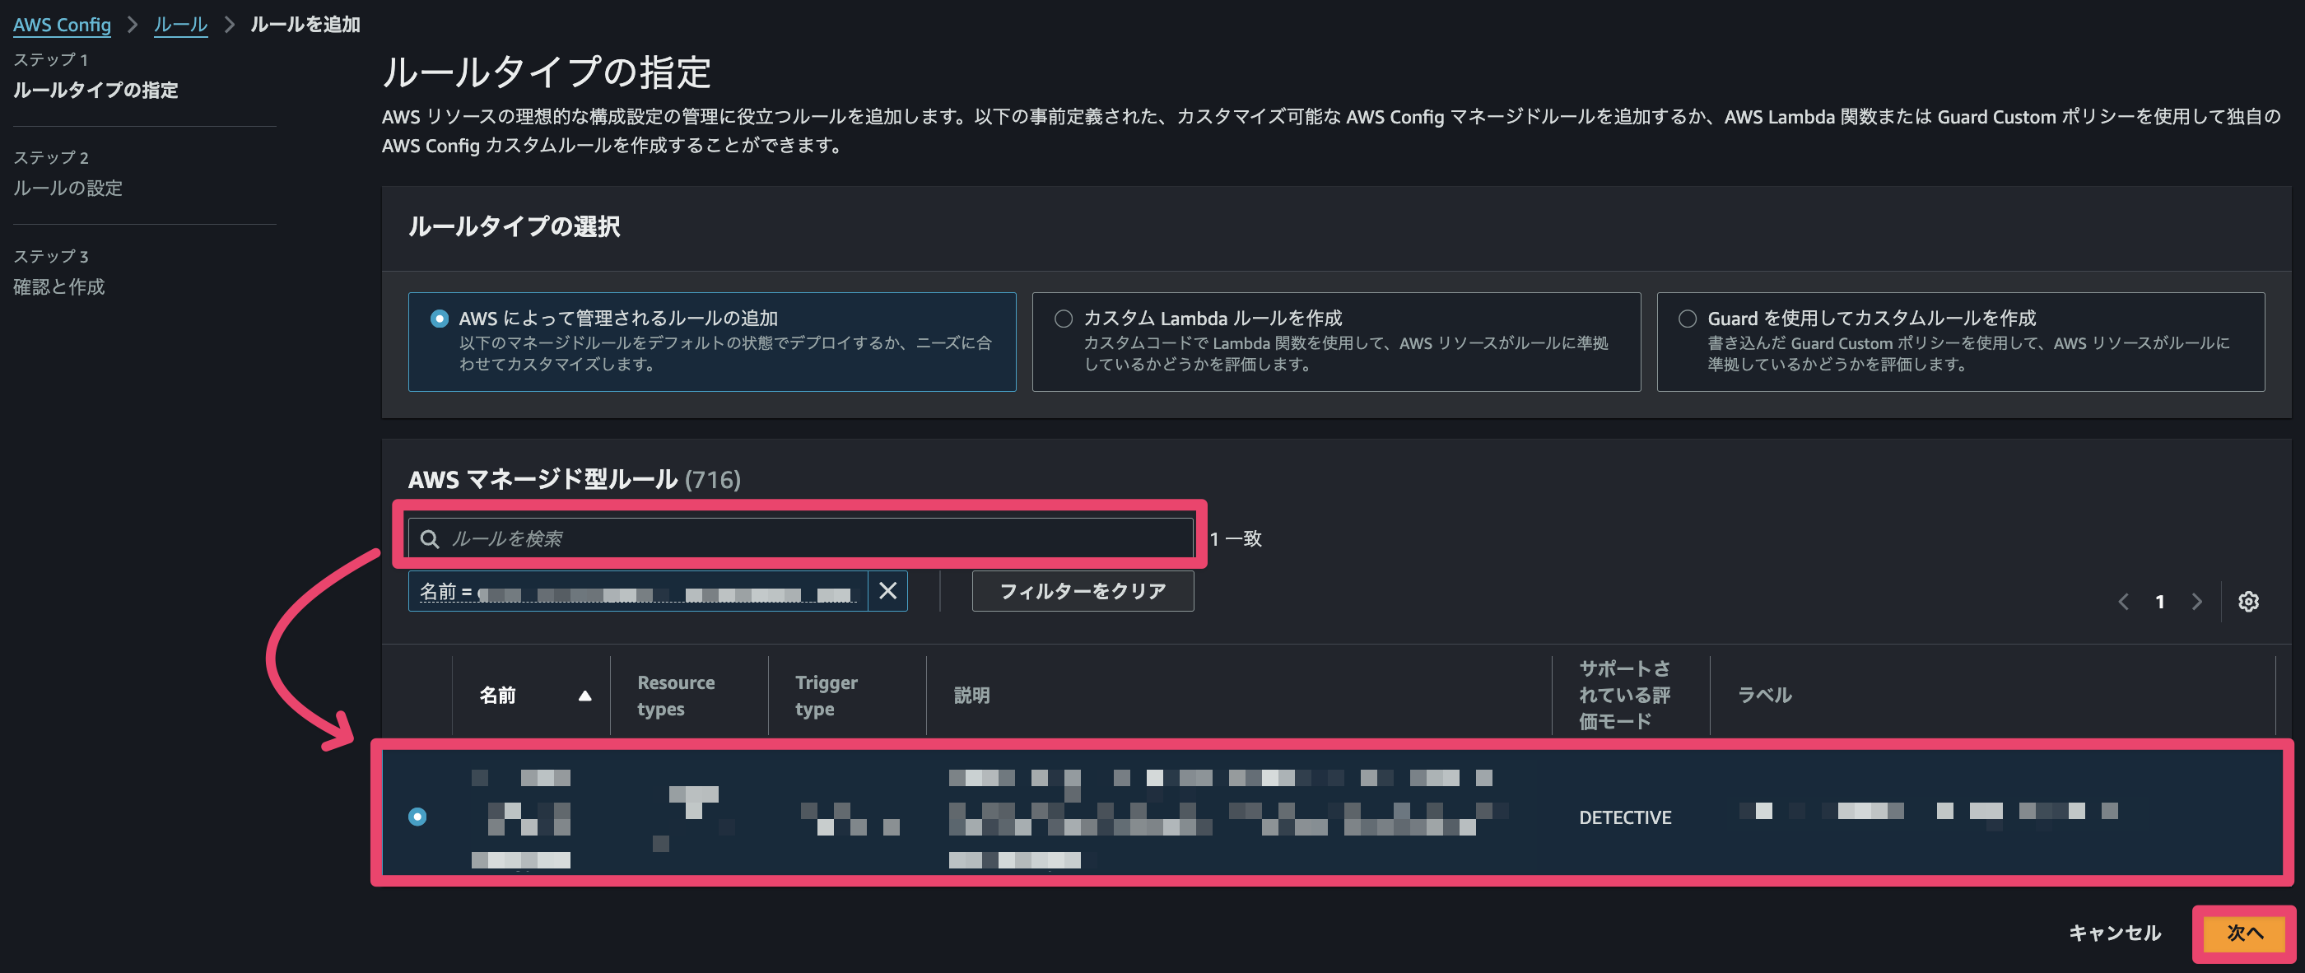Go to ステップ 1 ルールタイプの指定
The width and height of the screenshot is (2305, 973).
coord(95,91)
